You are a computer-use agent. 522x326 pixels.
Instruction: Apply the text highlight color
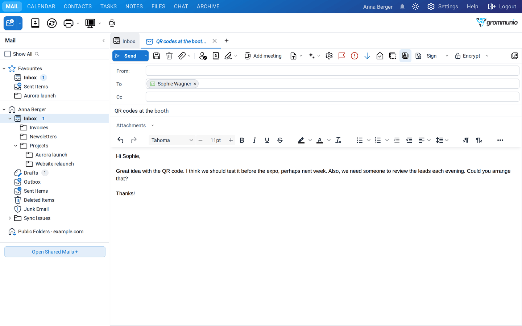point(301,140)
